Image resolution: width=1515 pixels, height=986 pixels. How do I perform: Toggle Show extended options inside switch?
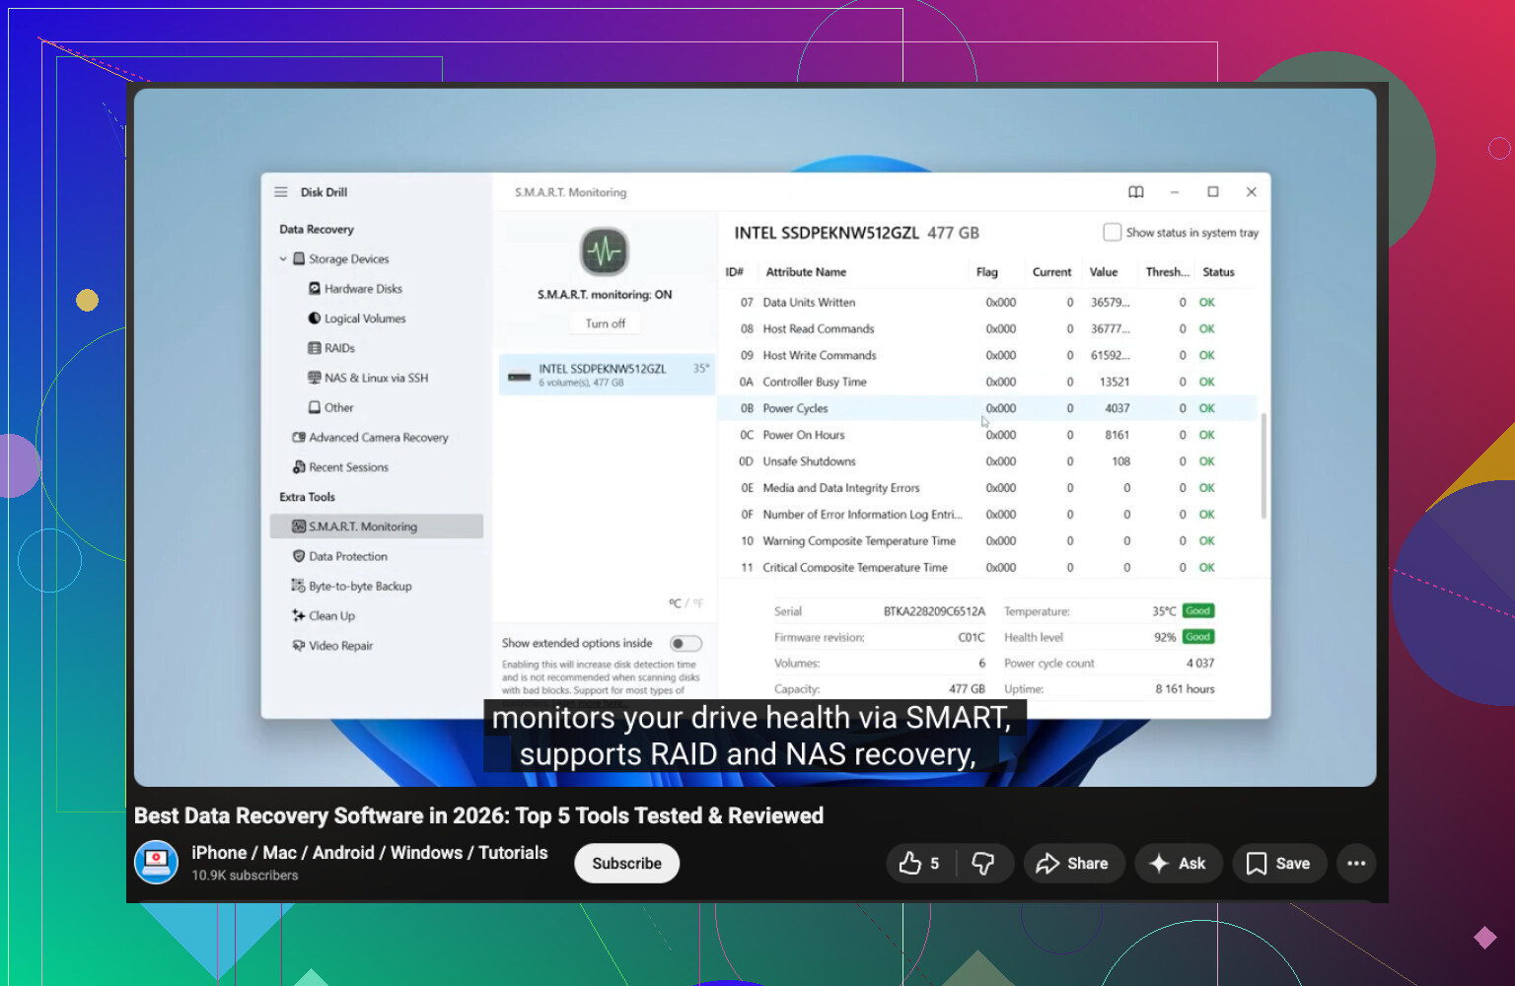click(x=685, y=643)
